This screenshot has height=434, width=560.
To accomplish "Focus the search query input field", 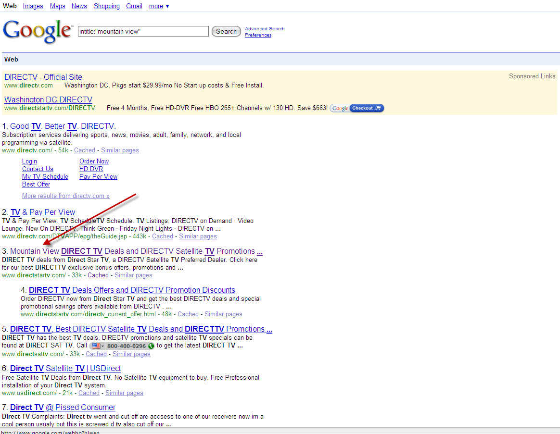I will 143,31.
